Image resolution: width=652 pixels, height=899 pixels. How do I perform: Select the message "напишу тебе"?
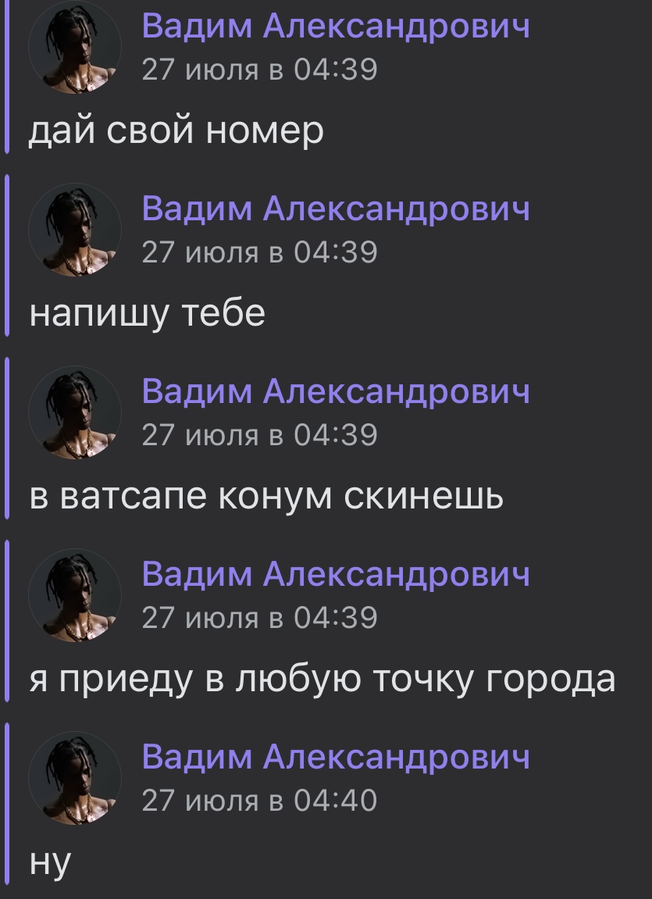point(148,314)
